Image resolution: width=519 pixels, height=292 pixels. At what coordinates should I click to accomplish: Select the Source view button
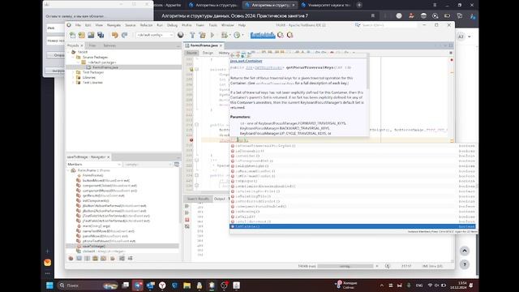point(191,53)
